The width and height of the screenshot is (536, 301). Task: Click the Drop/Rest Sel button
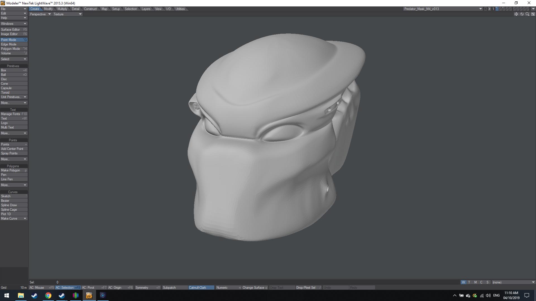(x=309, y=288)
